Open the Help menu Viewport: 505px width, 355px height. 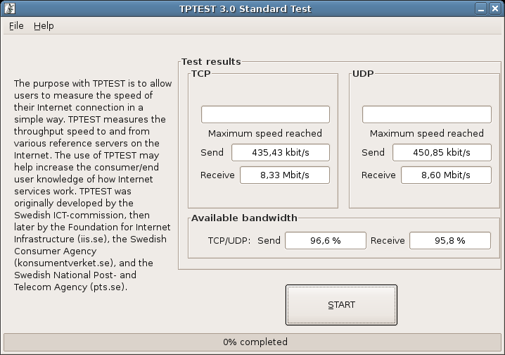click(44, 26)
